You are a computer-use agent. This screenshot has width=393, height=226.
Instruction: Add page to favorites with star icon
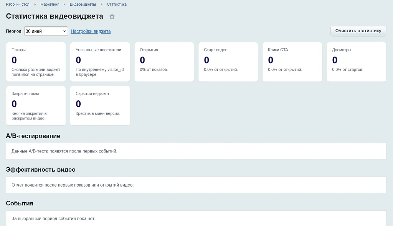point(112,16)
